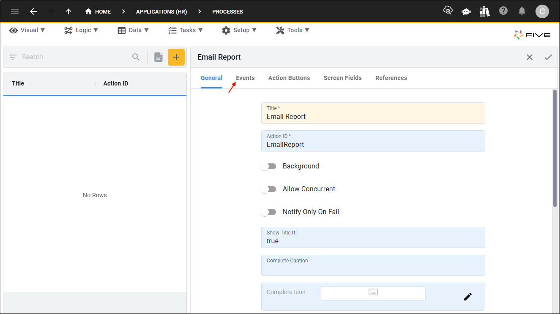Click APPLICATIONS (HR) breadcrumb link
Screen dimensions: 560x314
[161, 11]
